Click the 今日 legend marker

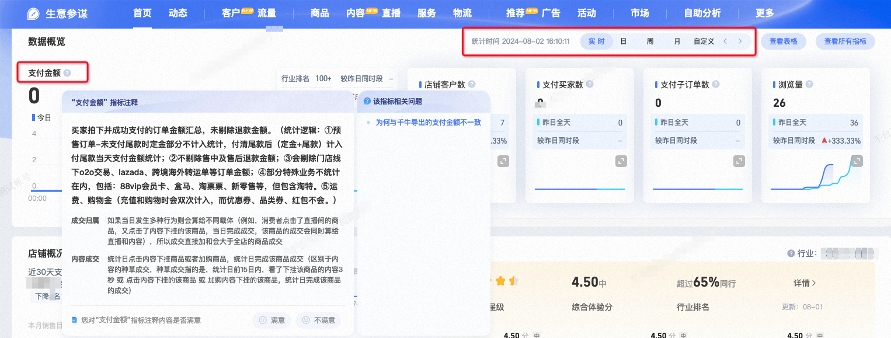(33, 117)
